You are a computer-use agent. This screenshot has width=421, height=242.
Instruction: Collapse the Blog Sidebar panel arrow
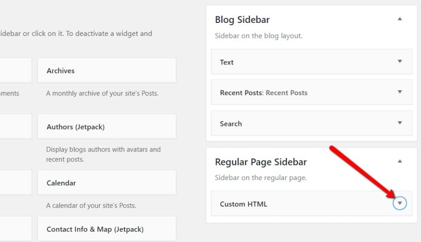tap(399, 20)
